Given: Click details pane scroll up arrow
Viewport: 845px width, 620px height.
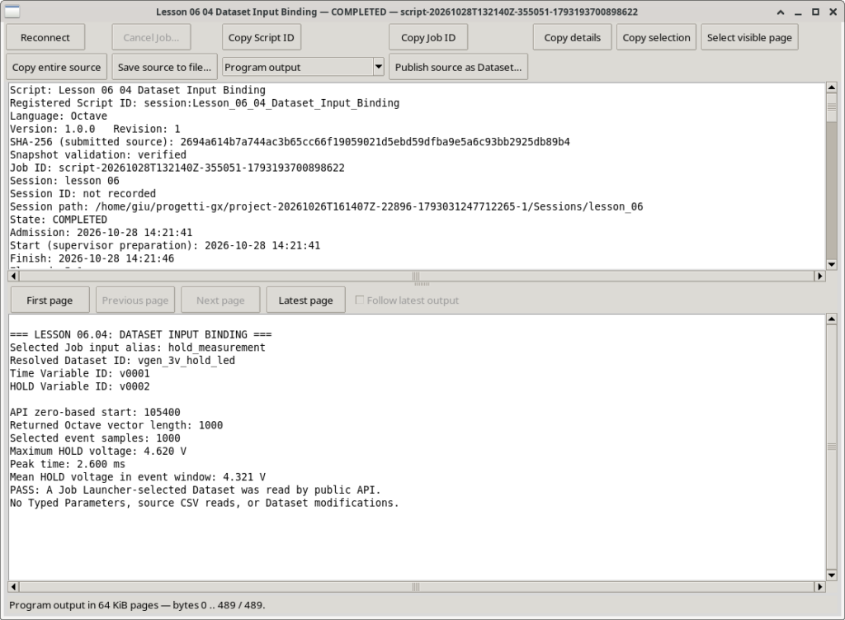Looking at the screenshot, I should click(832, 88).
